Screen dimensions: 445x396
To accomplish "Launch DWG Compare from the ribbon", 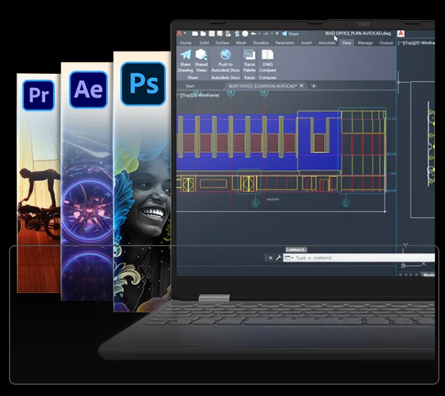I will click(268, 61).
